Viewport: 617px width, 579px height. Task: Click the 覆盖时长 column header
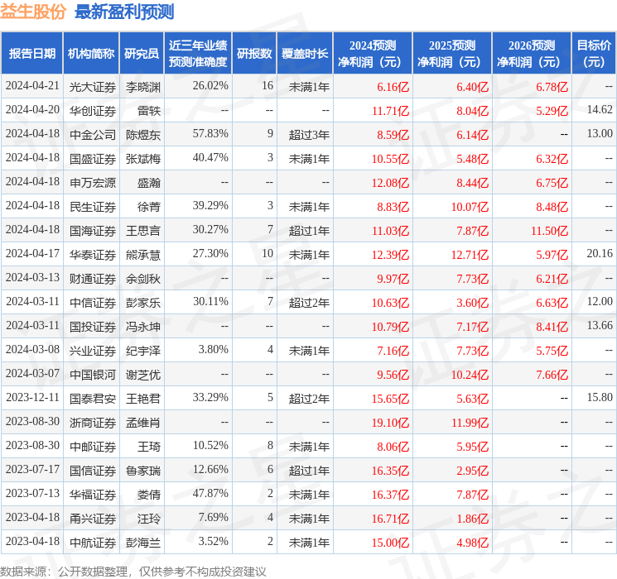pyautogui.click(x=305, y=53)
